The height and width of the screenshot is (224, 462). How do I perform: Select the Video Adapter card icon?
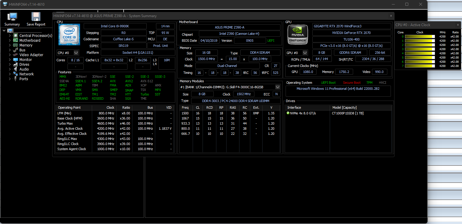(15, 55)
